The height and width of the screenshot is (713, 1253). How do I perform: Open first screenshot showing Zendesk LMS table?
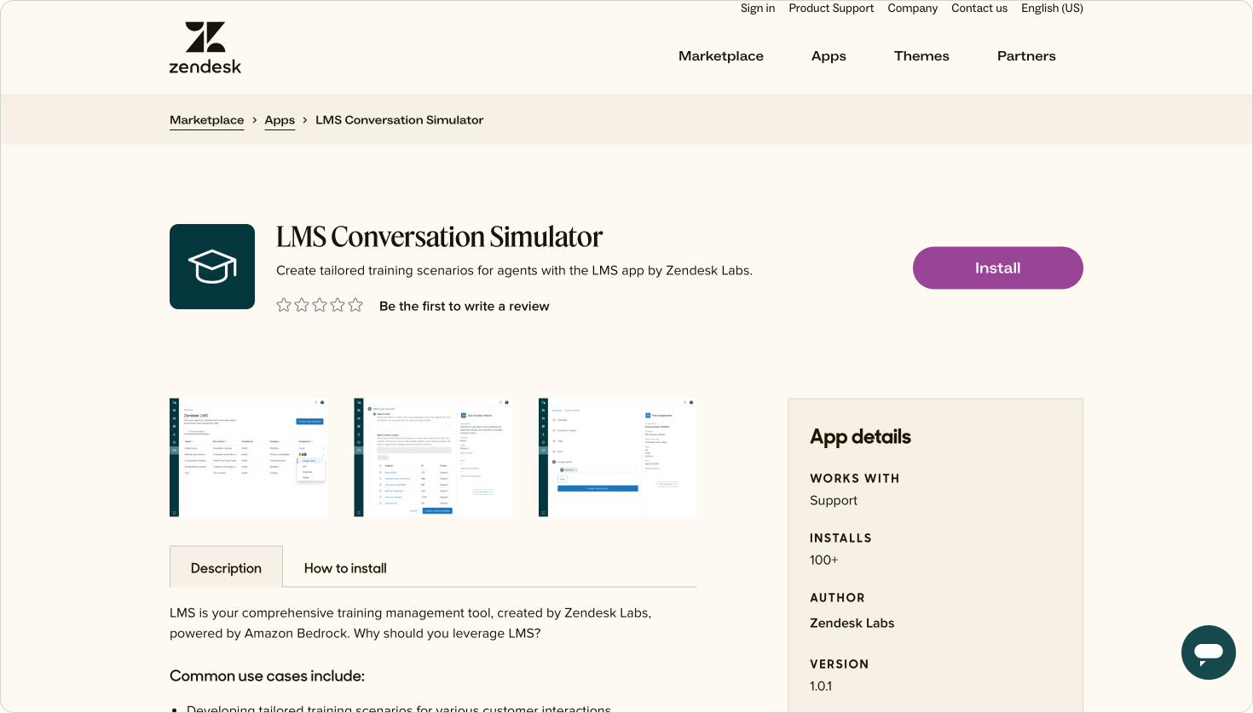(x=249, y=457)
